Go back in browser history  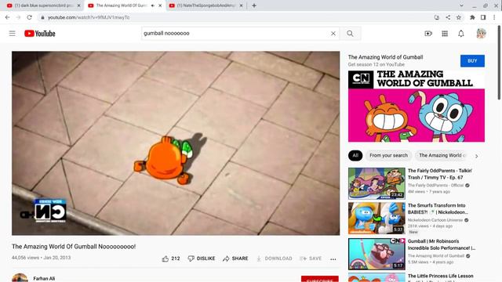click(x=7, y=17)
